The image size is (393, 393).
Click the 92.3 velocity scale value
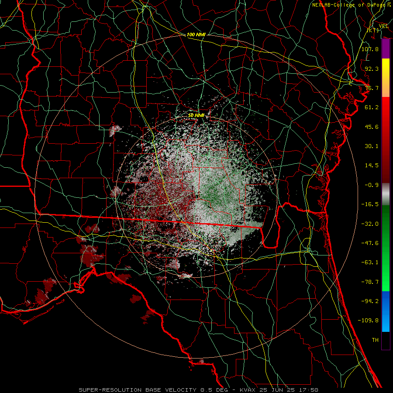[372, 69]
